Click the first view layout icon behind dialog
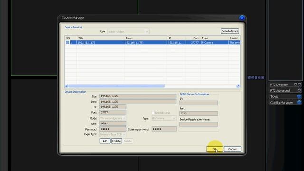 coord(249,77)
